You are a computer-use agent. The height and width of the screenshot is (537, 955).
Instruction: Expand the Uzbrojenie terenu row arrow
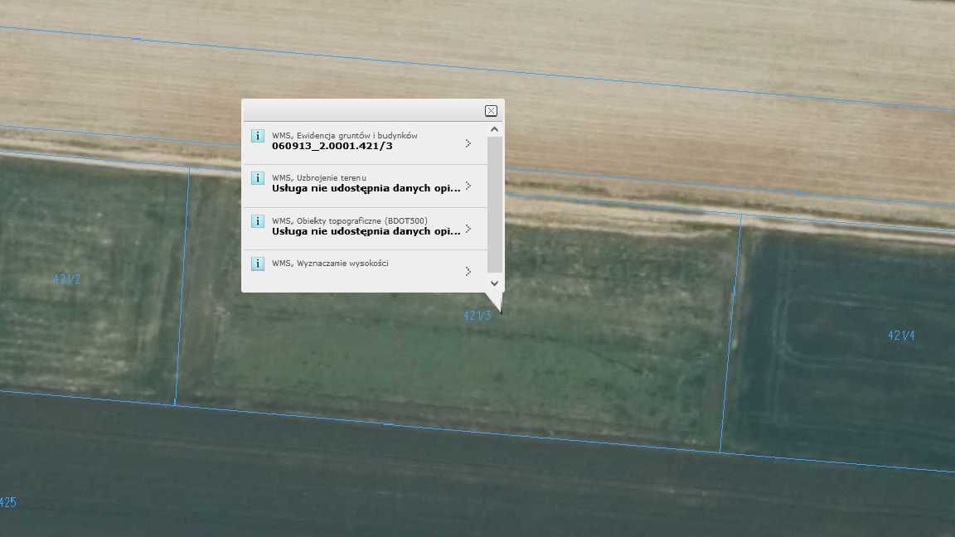[468, 186]
